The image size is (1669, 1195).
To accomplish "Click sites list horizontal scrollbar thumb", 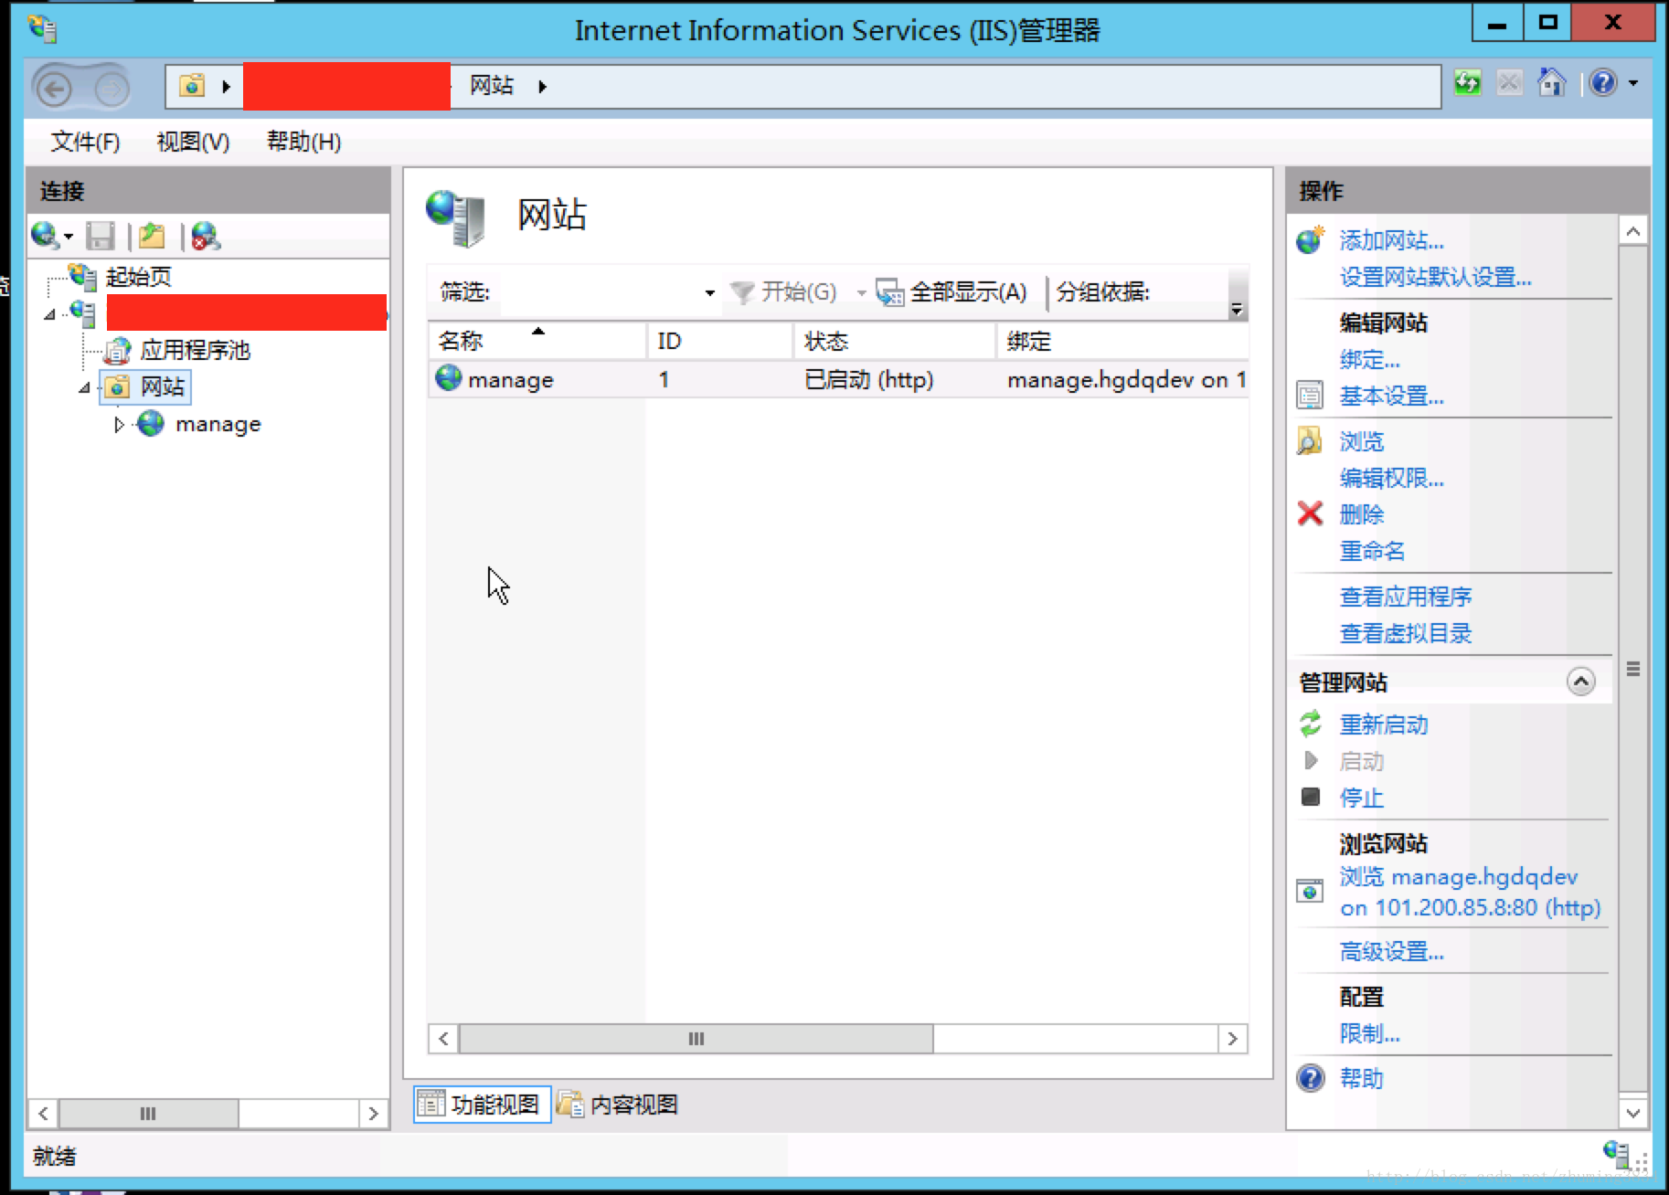I will [696, 1039].
